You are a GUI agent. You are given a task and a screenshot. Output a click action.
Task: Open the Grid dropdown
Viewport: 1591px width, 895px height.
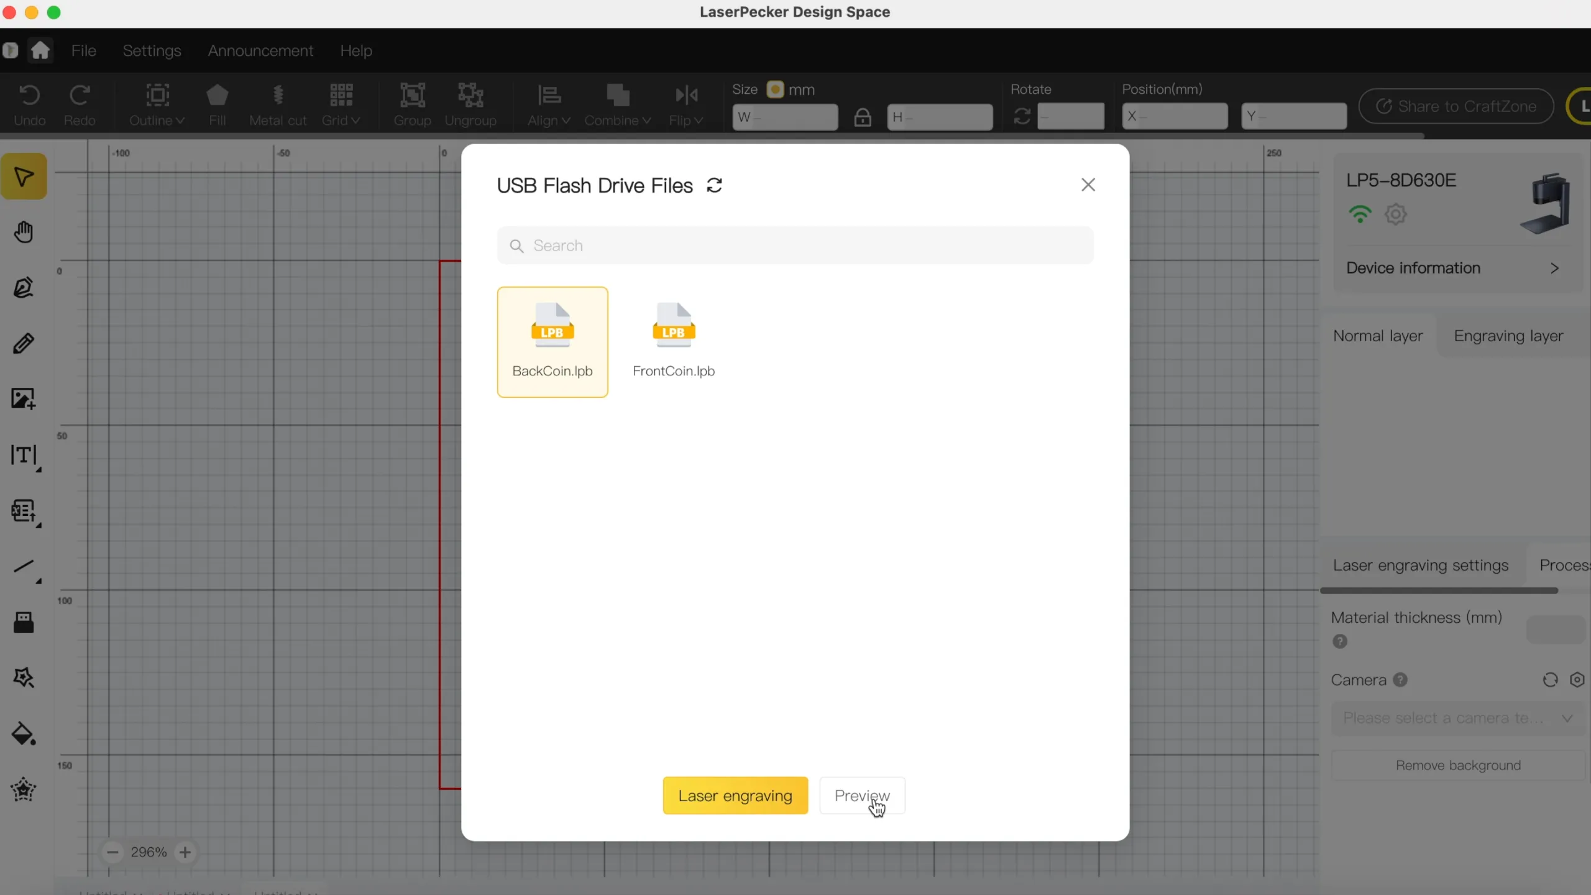[x=341, y=105]
